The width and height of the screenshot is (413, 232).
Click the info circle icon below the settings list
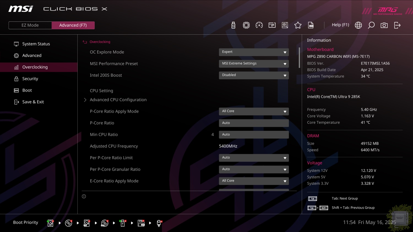coord(84,196)
